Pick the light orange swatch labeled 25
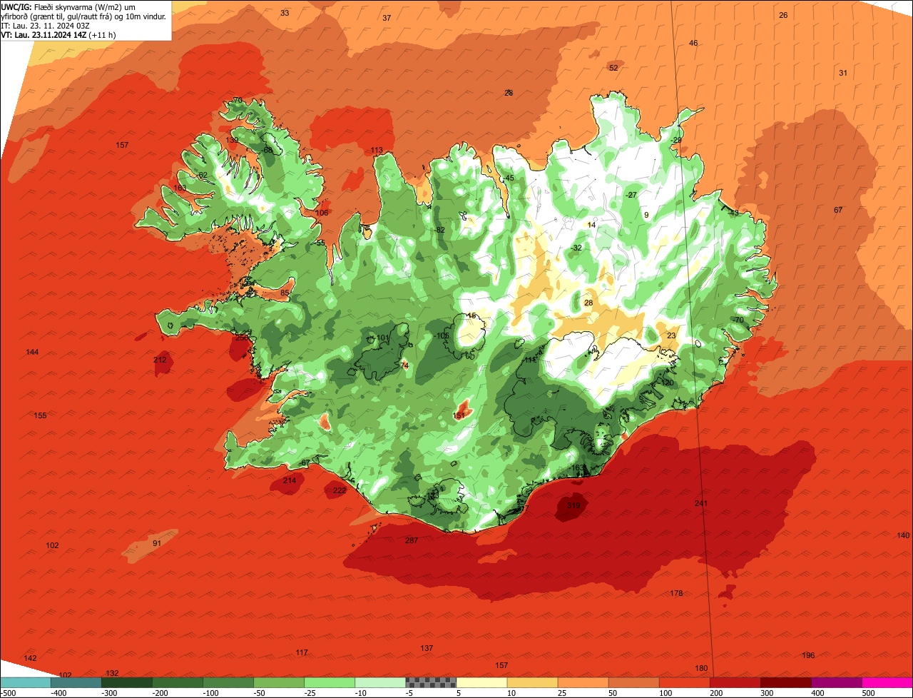Screen dimensions: 913x698 pos(583,682)
